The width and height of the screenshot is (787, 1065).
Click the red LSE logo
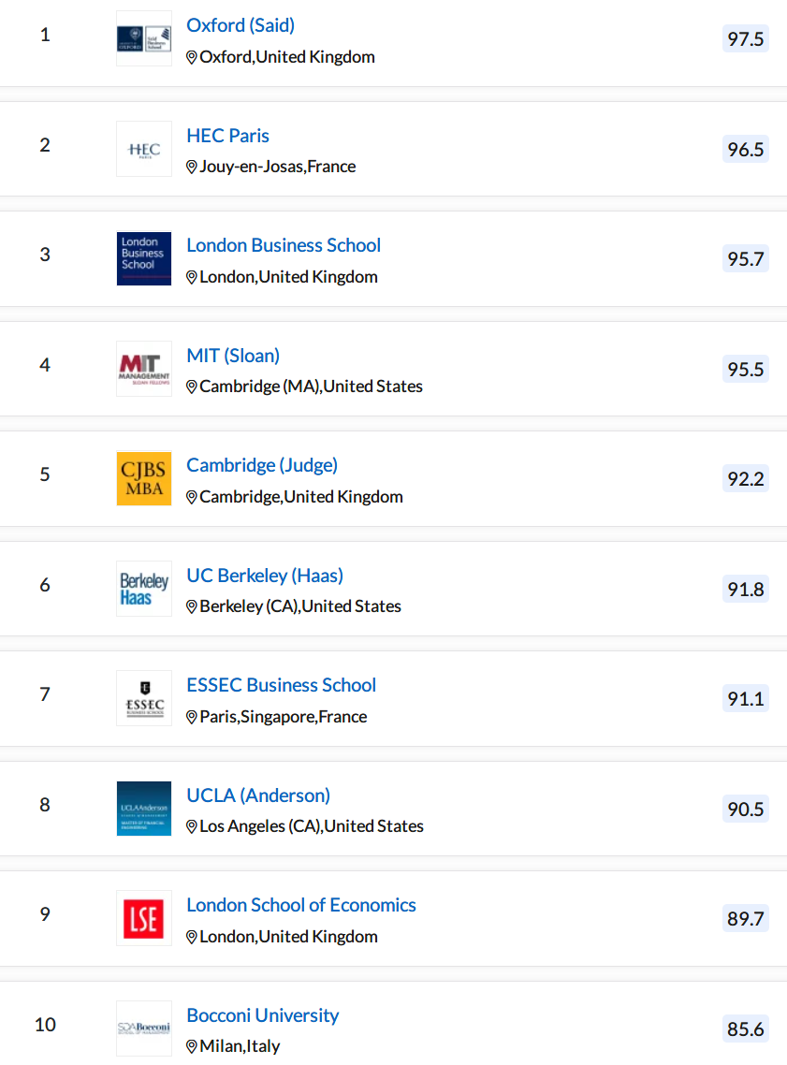(x=144, y=918)
